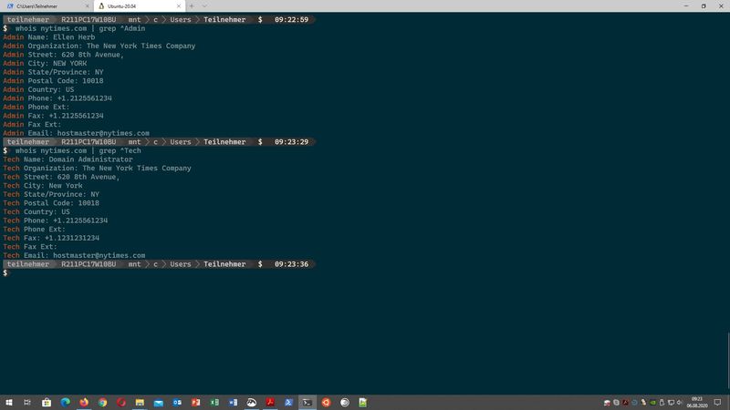
Task: Close the Ubuntu-20.04 tab
Action: click(179, 6)
